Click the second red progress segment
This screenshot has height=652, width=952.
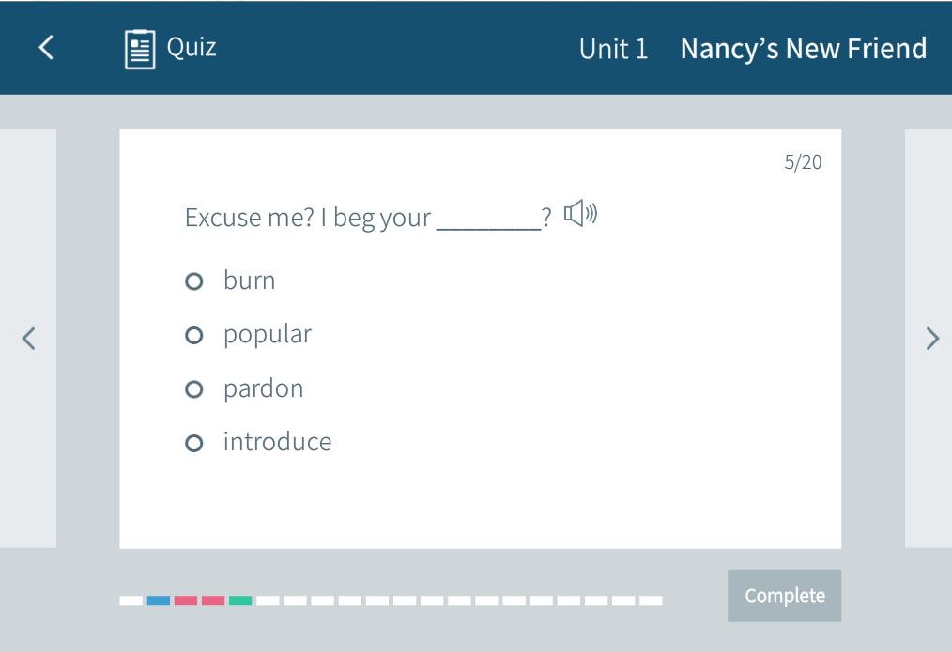[213, 600]
